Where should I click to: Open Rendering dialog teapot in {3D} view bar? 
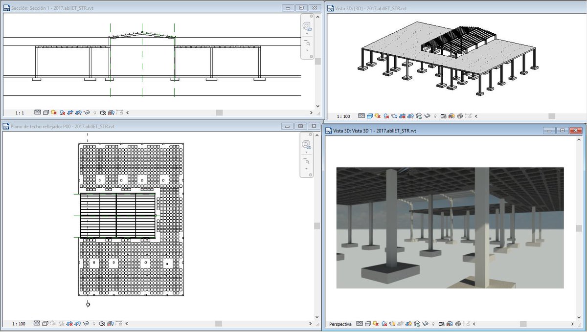click(394, 116)
